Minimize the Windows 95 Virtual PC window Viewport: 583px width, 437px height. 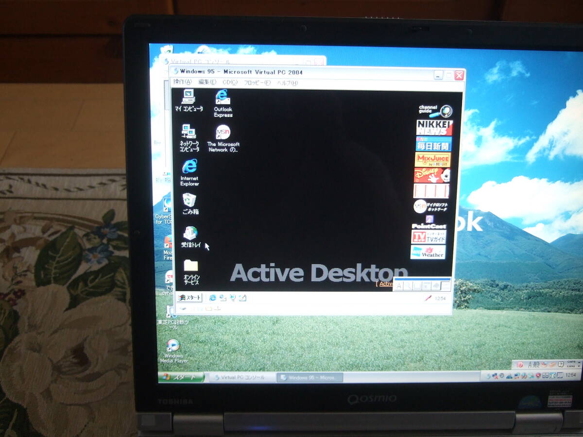439,75
